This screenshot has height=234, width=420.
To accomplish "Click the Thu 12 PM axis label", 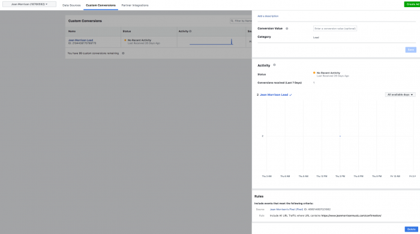I will [322, 177].
